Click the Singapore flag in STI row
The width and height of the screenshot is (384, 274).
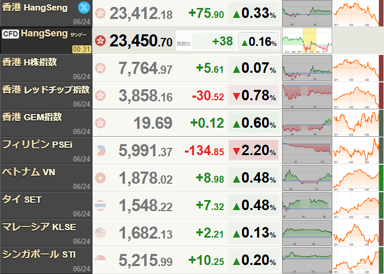click(x=100, y=260)
